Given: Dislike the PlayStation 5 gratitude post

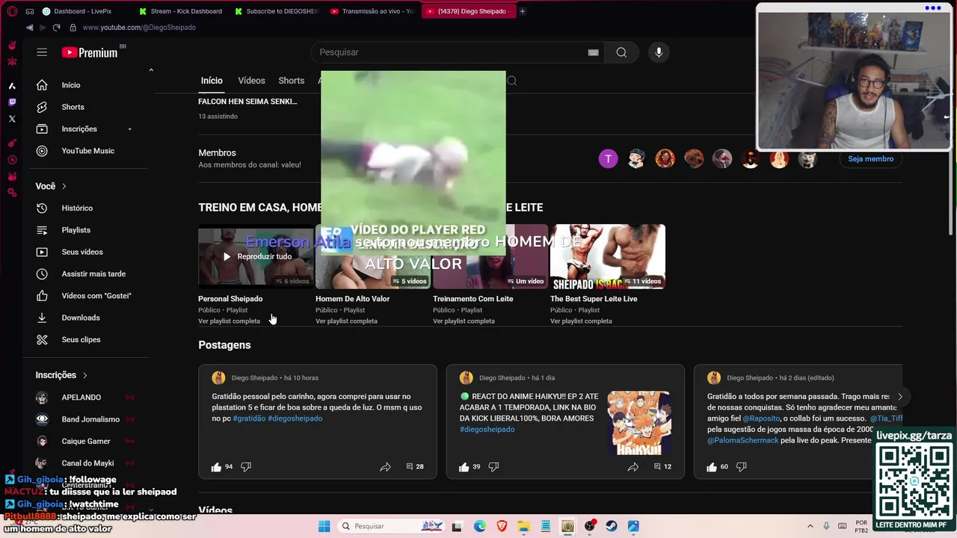Looking at the screenshot, I should click(246, 467).
